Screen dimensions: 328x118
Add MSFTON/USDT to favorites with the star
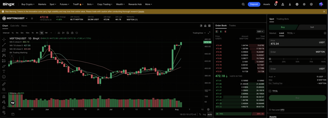[x=32, y=18]
